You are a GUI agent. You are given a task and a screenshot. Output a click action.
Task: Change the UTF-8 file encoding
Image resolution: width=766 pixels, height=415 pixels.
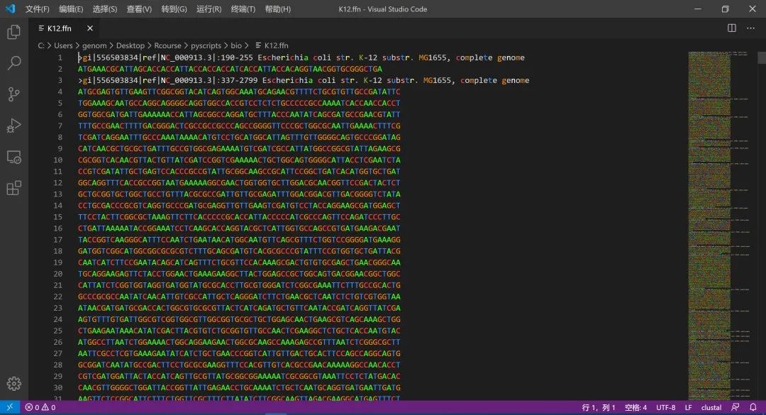666,407
